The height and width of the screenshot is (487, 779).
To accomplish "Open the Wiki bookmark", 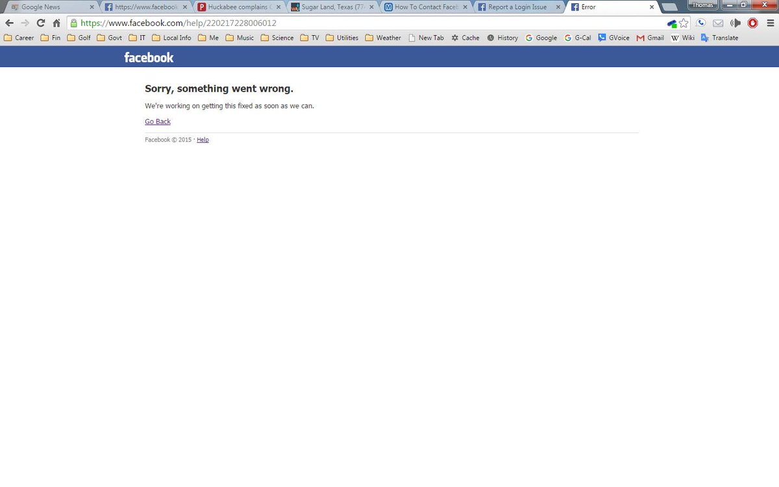I will pos(682,38).
